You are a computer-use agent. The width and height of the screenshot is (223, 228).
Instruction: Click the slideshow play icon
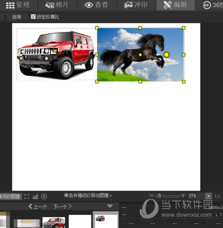click(44, 196)
